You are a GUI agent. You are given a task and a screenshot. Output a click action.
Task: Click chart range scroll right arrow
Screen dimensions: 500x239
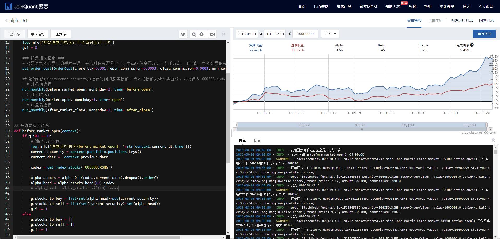tap(490, 129)
